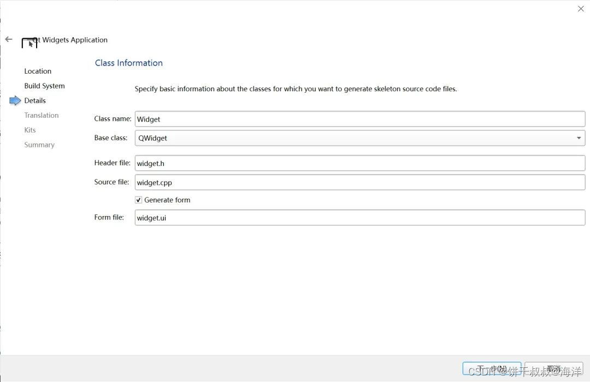Select the Build System step
This screenshot has height=382, width=590.
(44, 86)
